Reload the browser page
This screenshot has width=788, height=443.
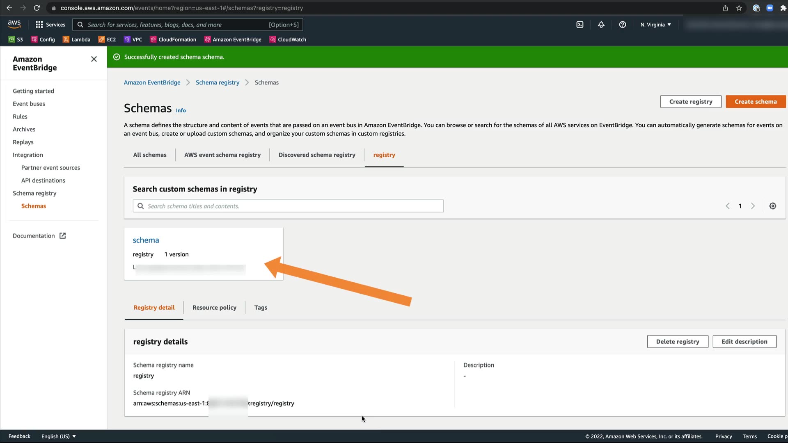37,8
